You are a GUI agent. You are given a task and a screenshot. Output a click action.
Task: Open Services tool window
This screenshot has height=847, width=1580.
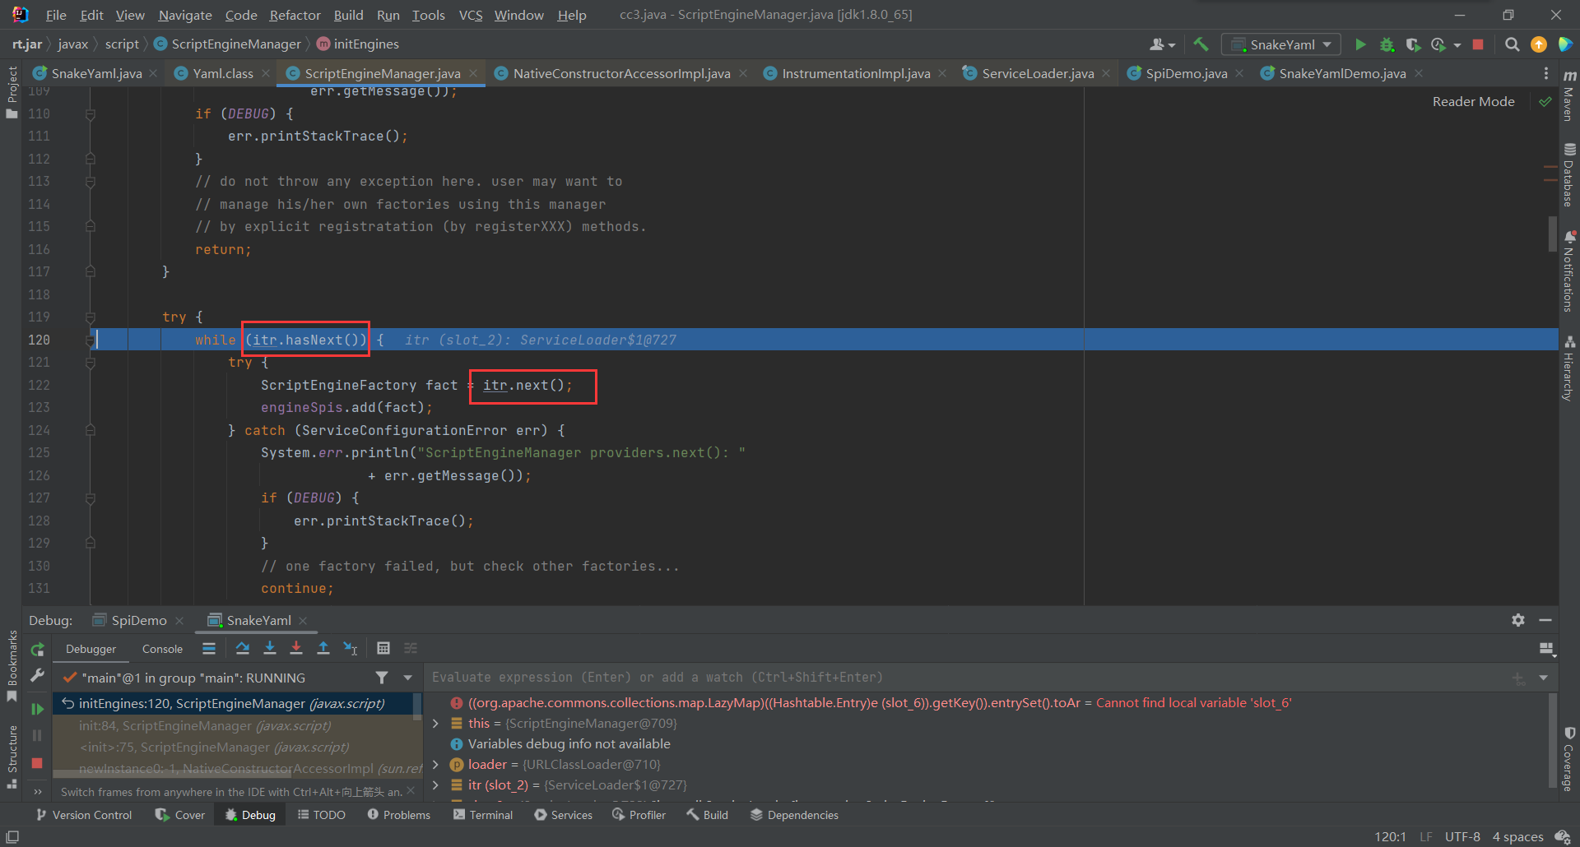tap(564, 815)
